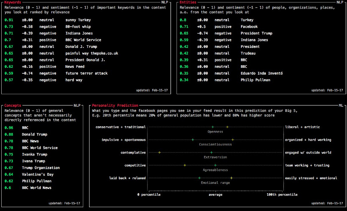
Task: Click 'Philip Pullman' in the Entities panel
Action: click(255, 80)
